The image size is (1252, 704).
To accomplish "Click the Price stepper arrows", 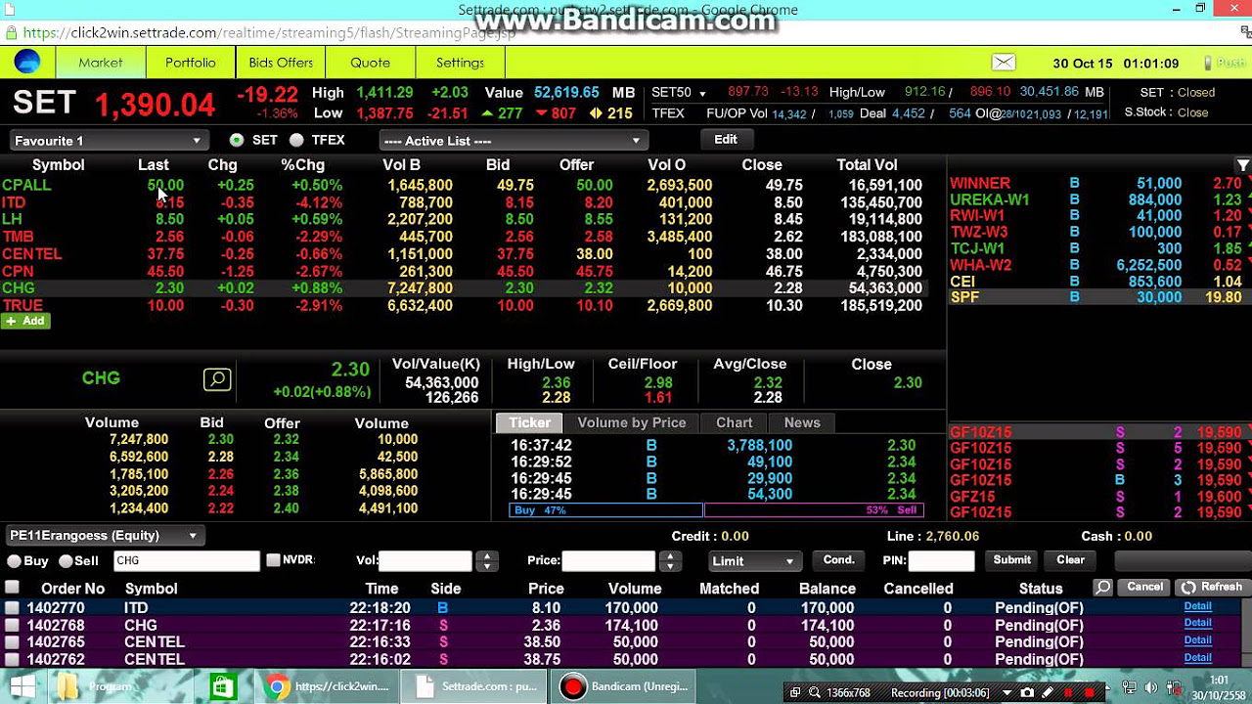I will (x=669, y=561).
